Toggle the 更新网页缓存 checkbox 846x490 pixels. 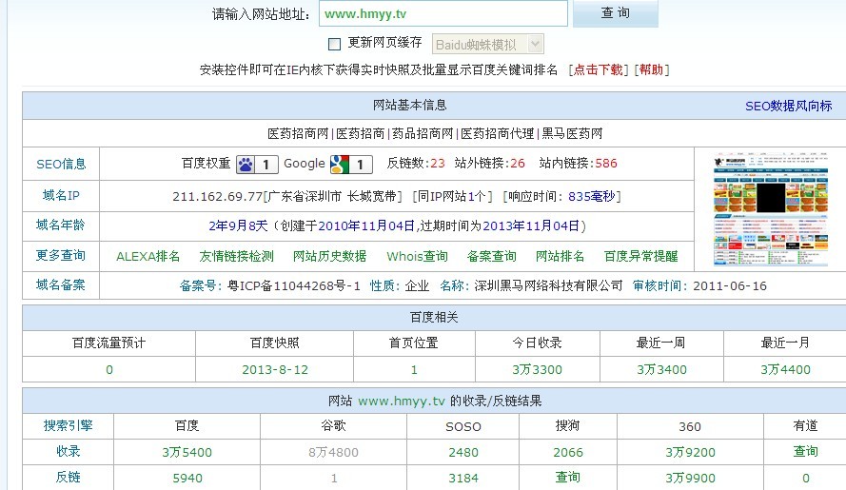click(x=334, y=44)
